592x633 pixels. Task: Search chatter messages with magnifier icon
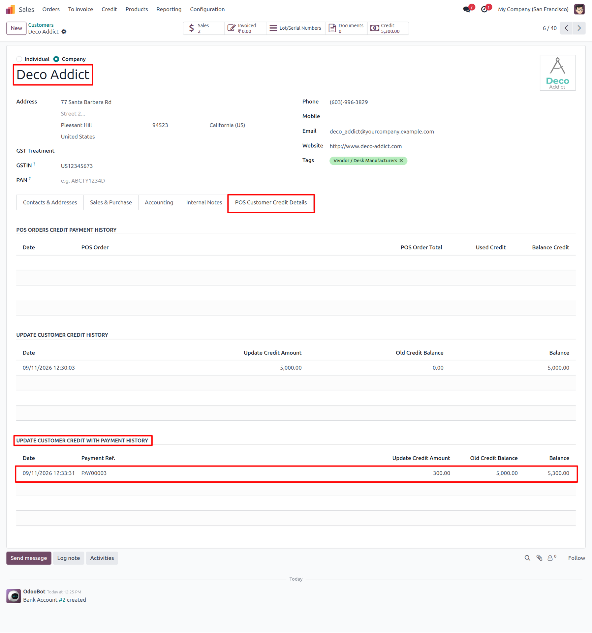527,558
